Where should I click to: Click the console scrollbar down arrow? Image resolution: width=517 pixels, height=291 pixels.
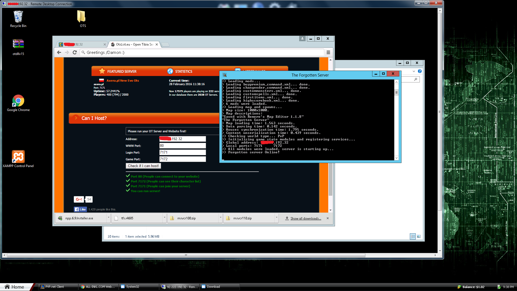[x=396, y=158]
